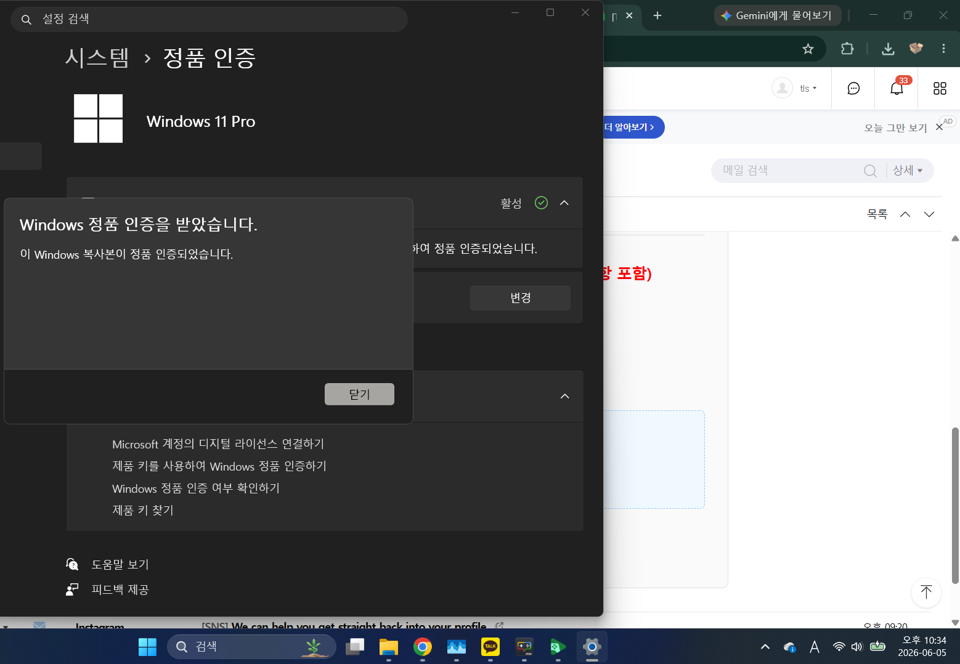The width and height of the screenshot is (960, 664).
Task: Open KakaoTalk from the taskbar
Action: point(490,647)
